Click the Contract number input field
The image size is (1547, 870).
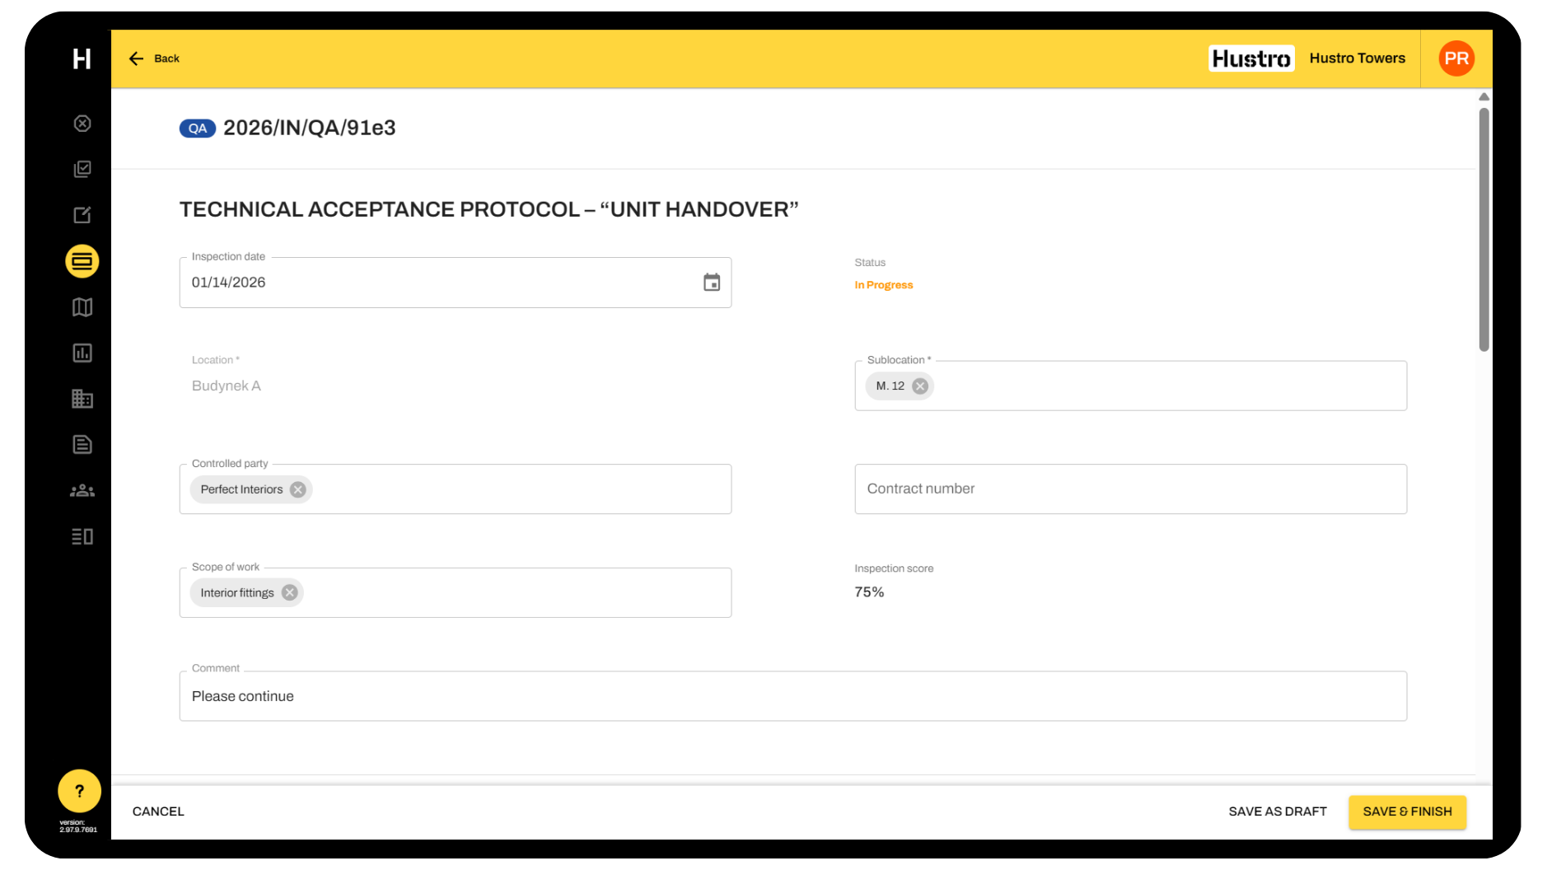tap(1130, 489)
